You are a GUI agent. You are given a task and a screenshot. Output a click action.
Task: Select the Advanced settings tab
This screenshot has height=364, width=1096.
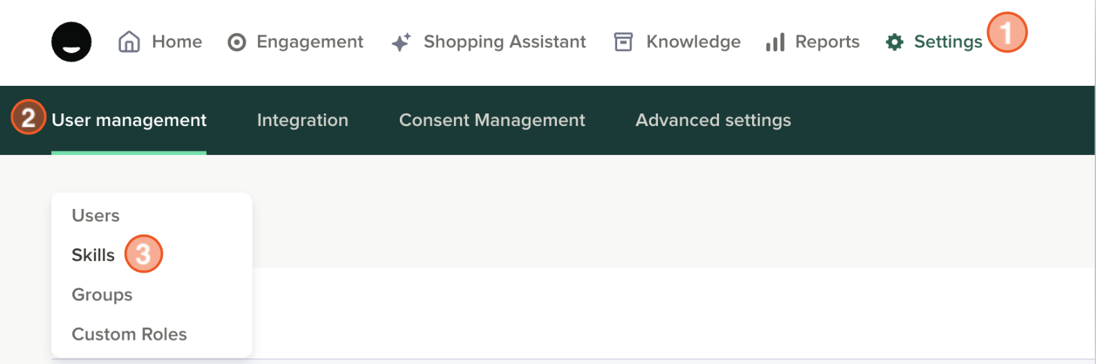[713, 120]
